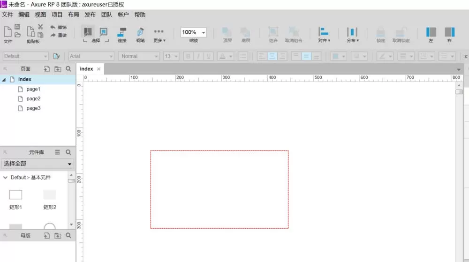
Task: Search pages in 页面 panel
Action: click(x=68, y=69)
